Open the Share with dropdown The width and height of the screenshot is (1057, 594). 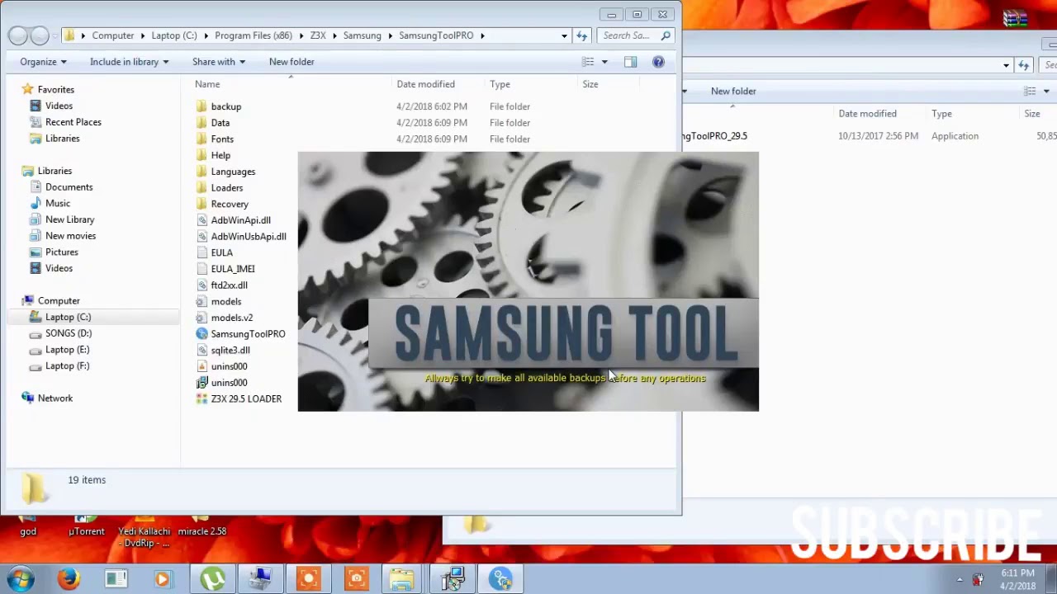pos(218,62)
